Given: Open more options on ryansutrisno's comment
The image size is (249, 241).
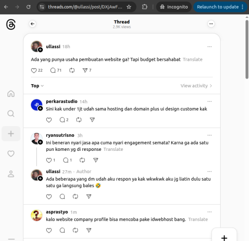Looking at the screenshot, I should point(210,135).
